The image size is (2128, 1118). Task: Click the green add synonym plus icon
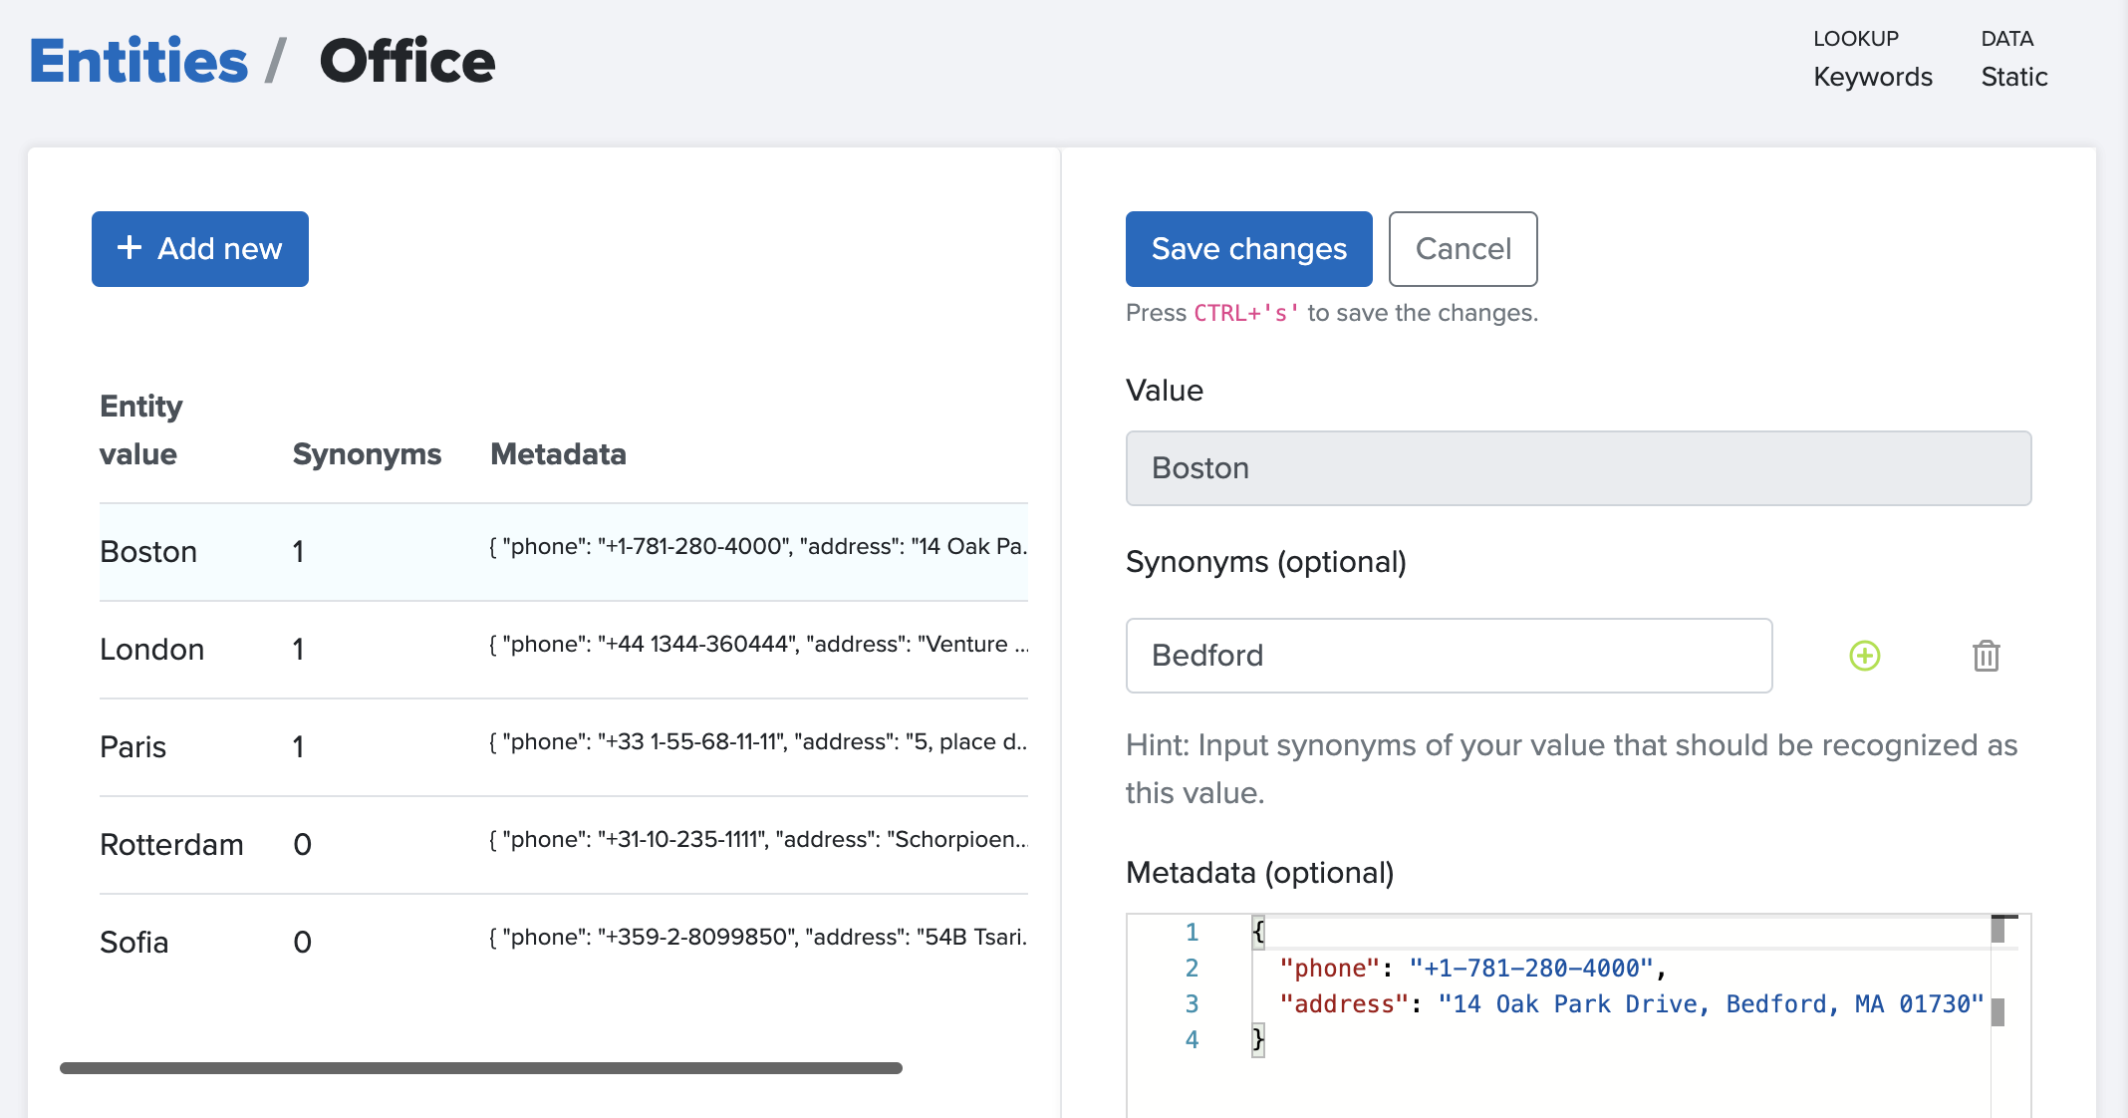coord(1864,656)
